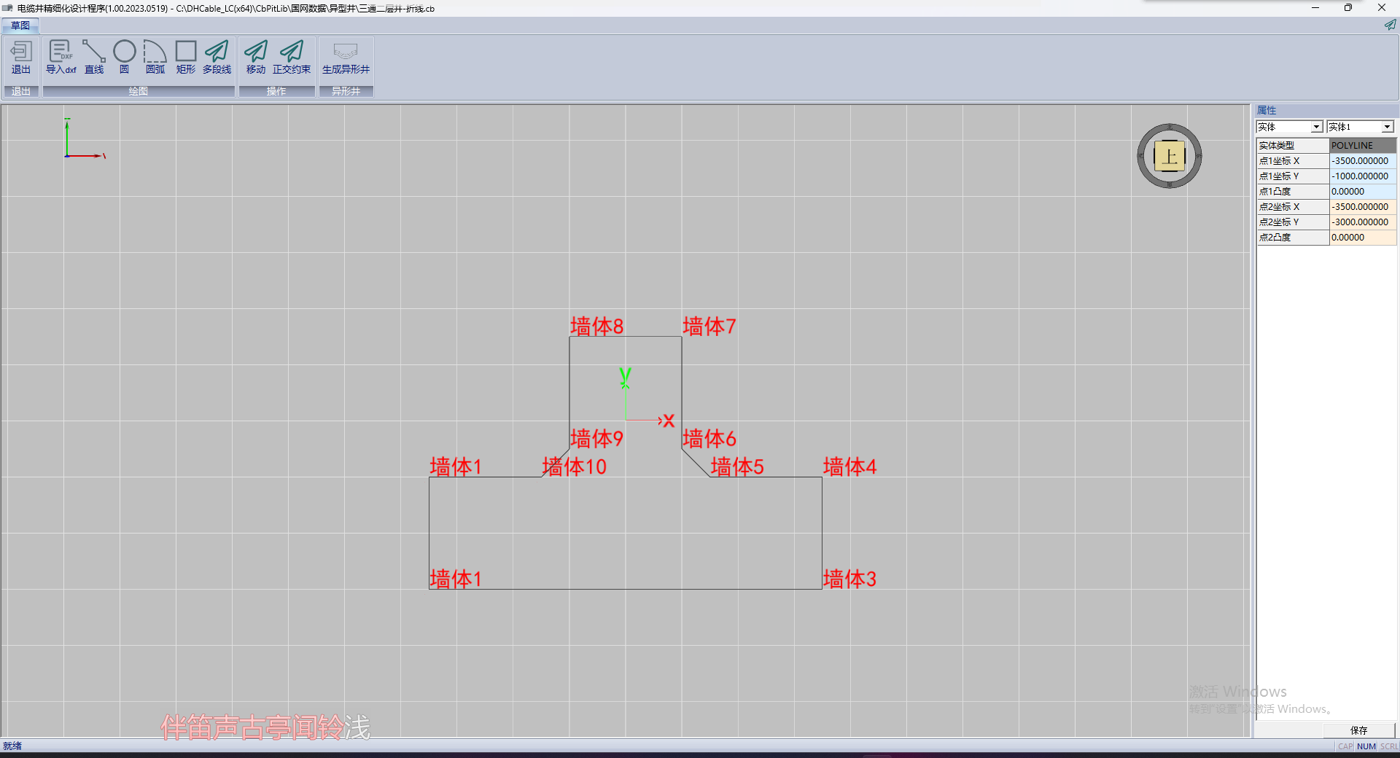Click the 墙体5 wall label
Screen dimensions: 1400x758
pos(737,466)
